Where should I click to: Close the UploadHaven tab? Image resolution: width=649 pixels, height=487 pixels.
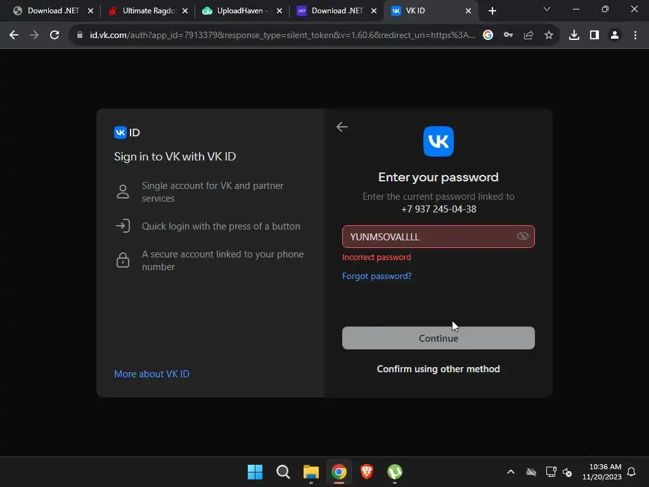tap(280, 11)
